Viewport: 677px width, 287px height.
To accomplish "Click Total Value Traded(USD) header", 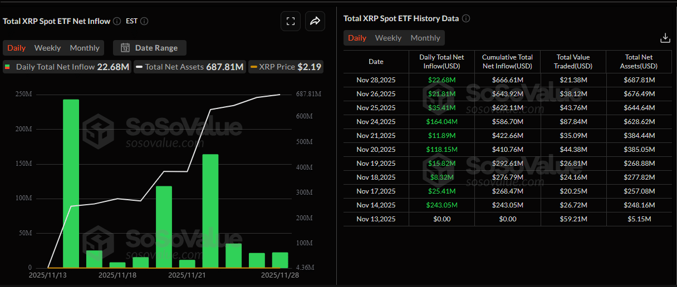I will pyautogui.click(x=573, y=62).
